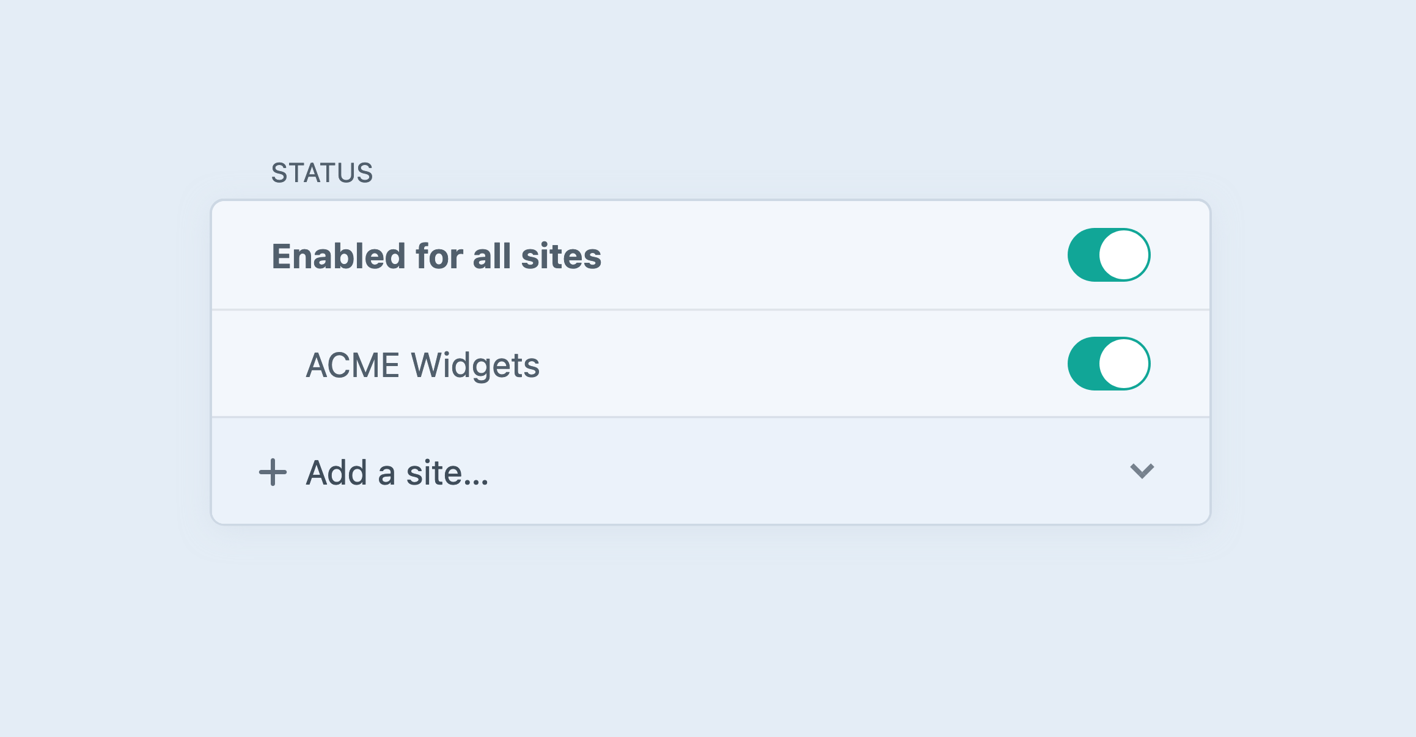The width and height of the screenshot is (1416, 737).
Task: Click the STATUS section header
Action: coord(322,172)
